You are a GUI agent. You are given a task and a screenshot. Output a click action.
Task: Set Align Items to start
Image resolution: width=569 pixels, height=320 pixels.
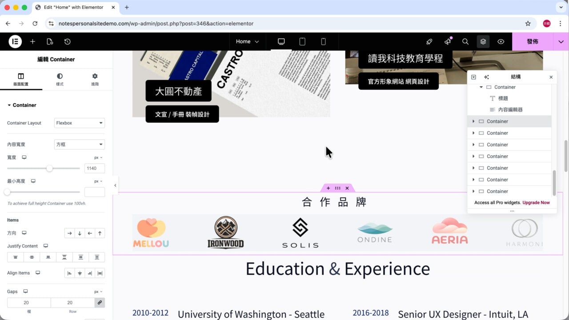click(x=69, y=273)
